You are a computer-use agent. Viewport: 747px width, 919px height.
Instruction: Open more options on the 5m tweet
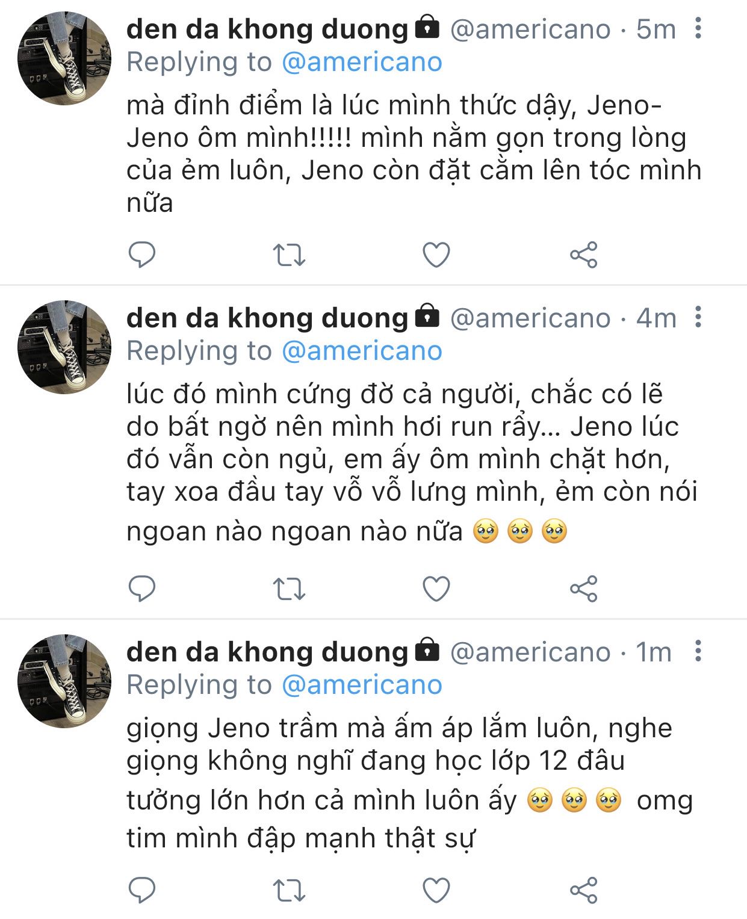(x=698, y=28)
